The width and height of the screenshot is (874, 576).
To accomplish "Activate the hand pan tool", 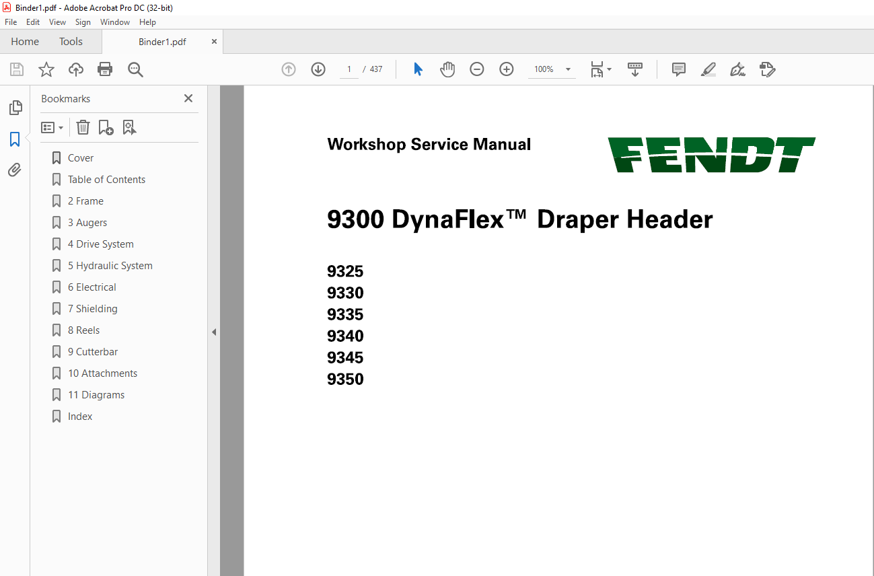I will (x=447, y=69).
